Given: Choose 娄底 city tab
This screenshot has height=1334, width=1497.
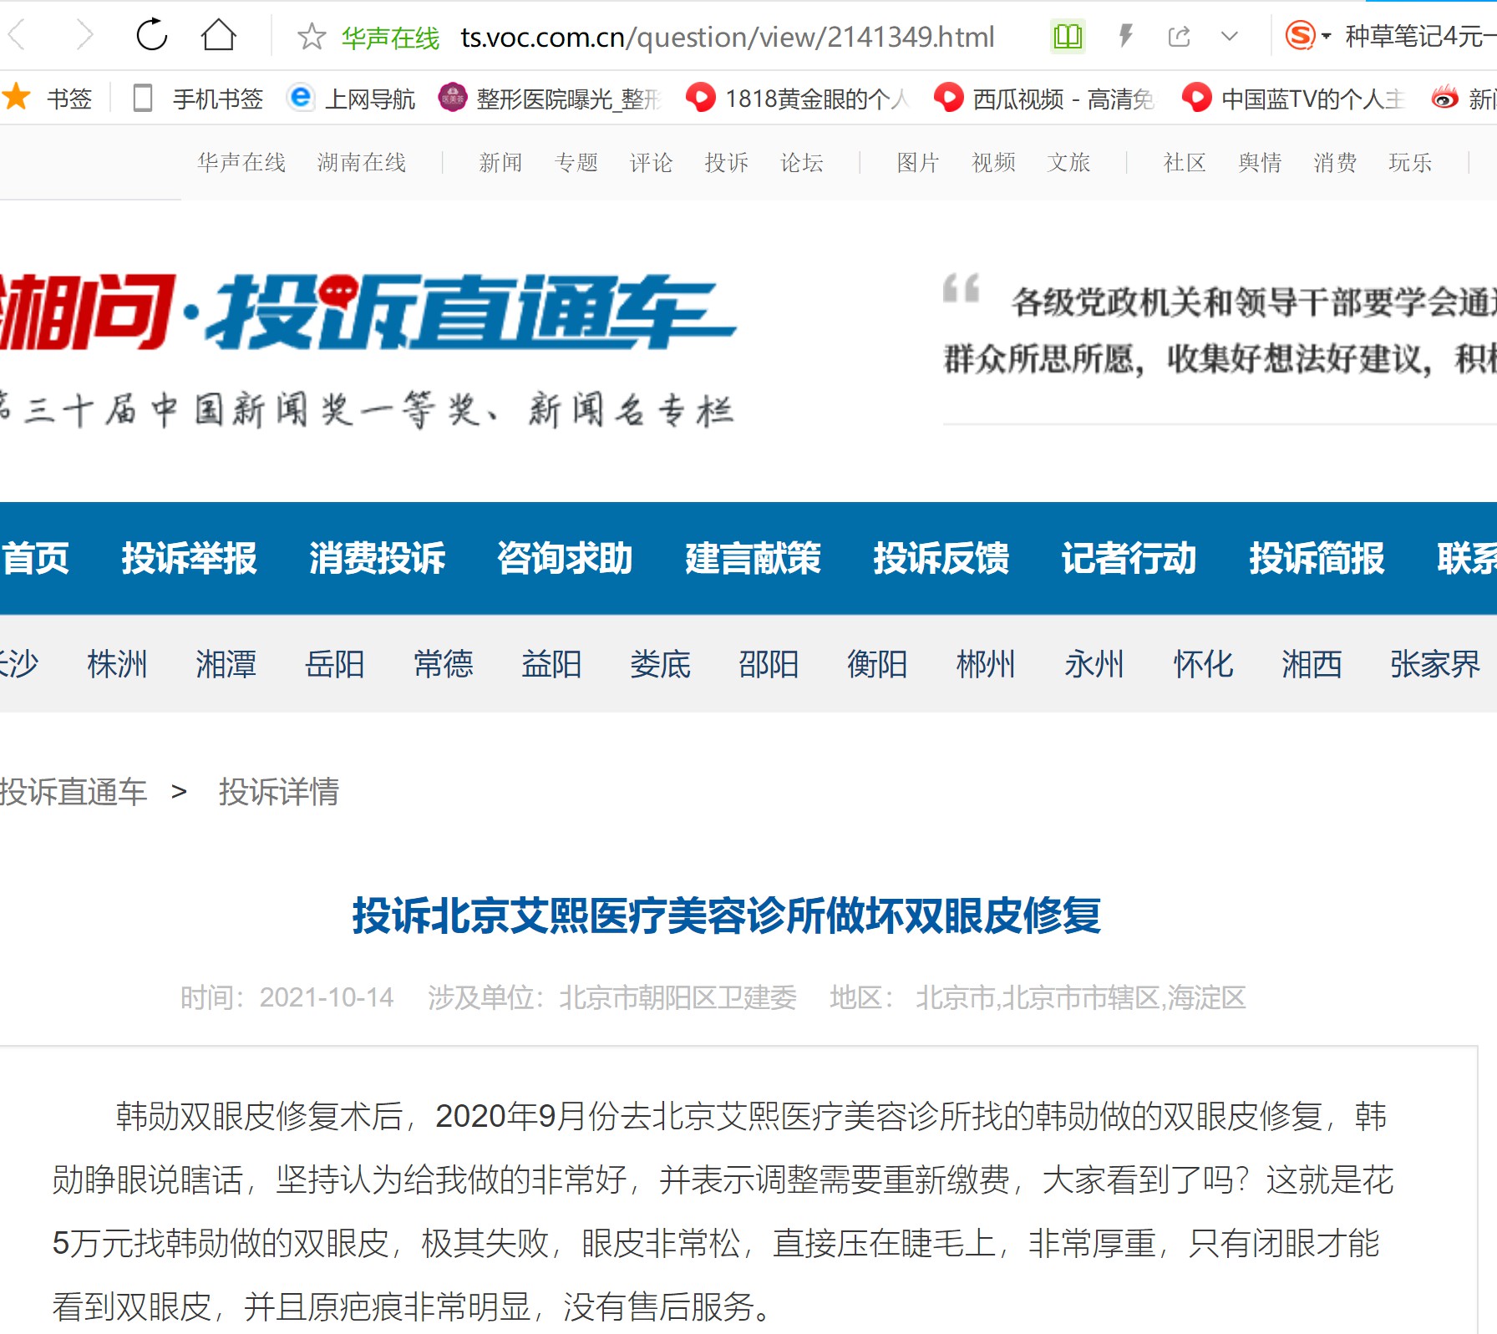Looking at the screenshot, I should pos(660,665).
